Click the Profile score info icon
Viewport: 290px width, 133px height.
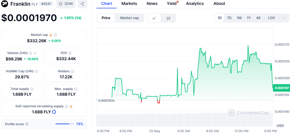click(27, 124)
